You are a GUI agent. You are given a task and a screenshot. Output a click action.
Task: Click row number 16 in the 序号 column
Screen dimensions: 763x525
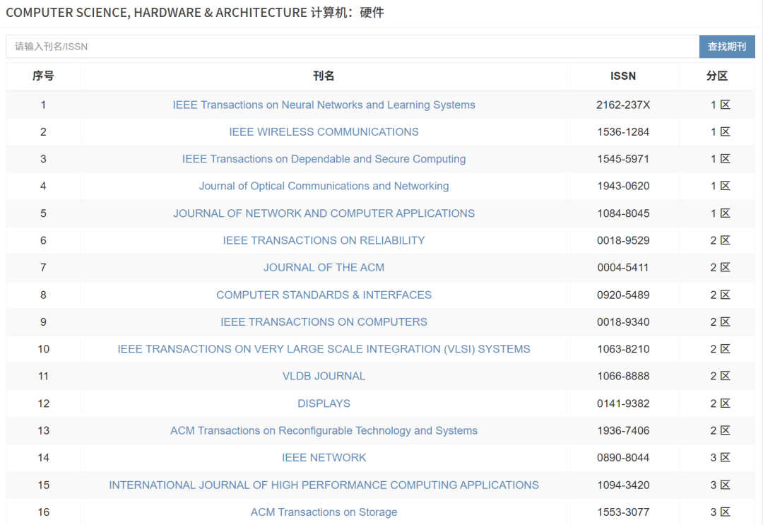tap(43, 512)
